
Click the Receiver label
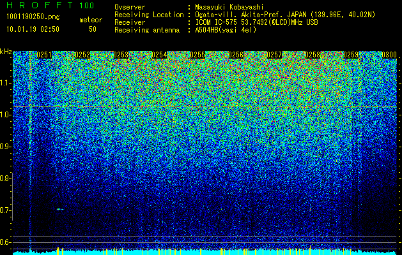click(x=130, y=22)
